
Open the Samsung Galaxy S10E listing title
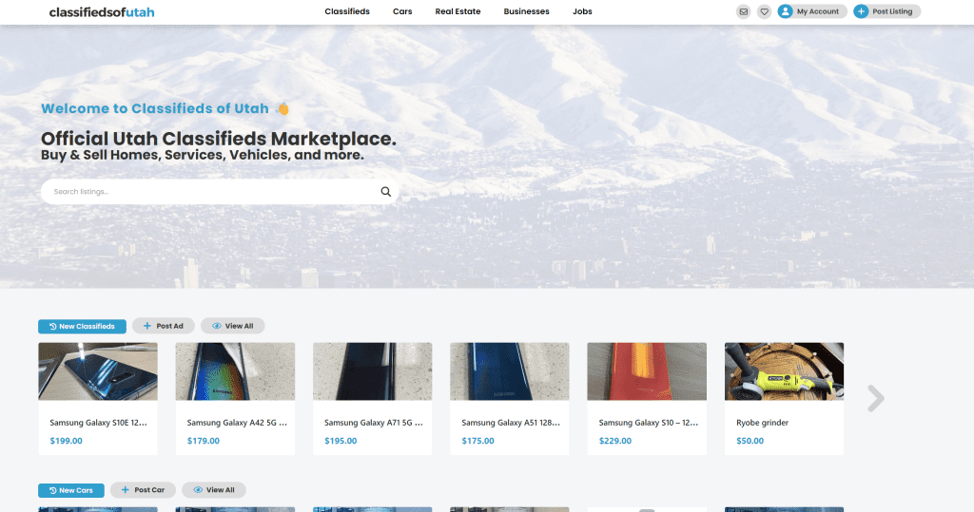pyautogui.click(x=98, y=423)
